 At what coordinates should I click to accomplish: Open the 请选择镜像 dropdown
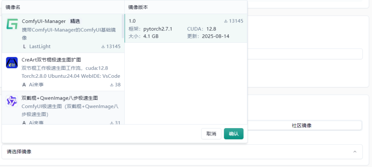point(182,152)
